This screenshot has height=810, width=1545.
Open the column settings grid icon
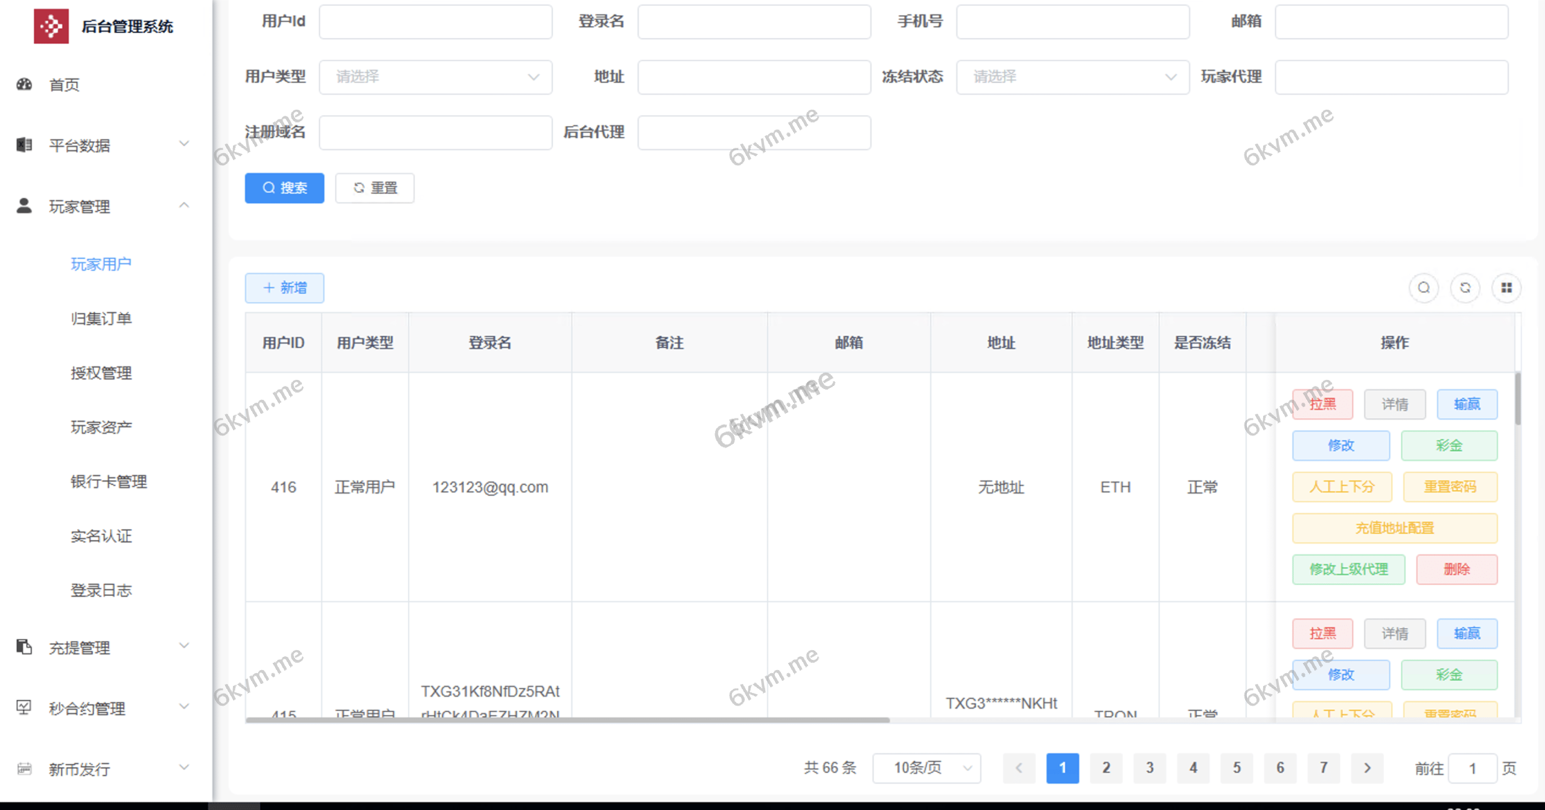(1506, 288)
